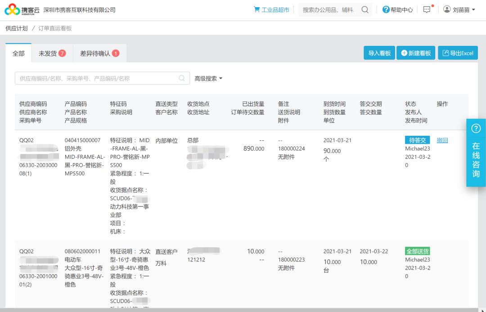Image resolution: width=486 pixels, height=312 pixels.
Task: Open the 供应计划 breadcrumb link
Action: tap(16, 28)
